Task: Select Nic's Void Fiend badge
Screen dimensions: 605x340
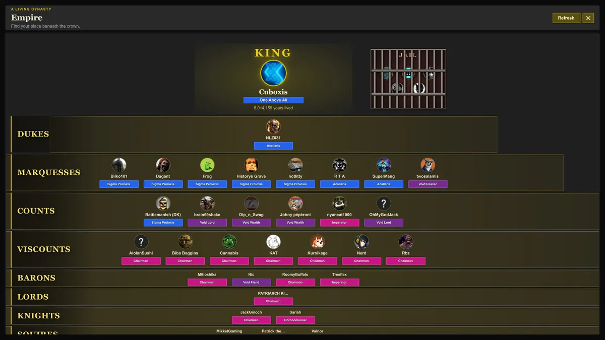Action: [x=251, y=282]
